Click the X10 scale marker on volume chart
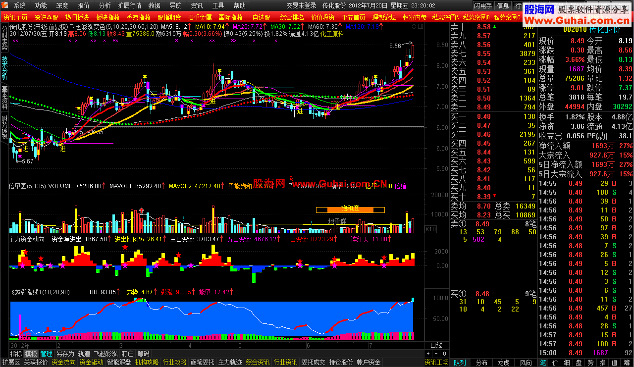 click(x=431, y=229)
